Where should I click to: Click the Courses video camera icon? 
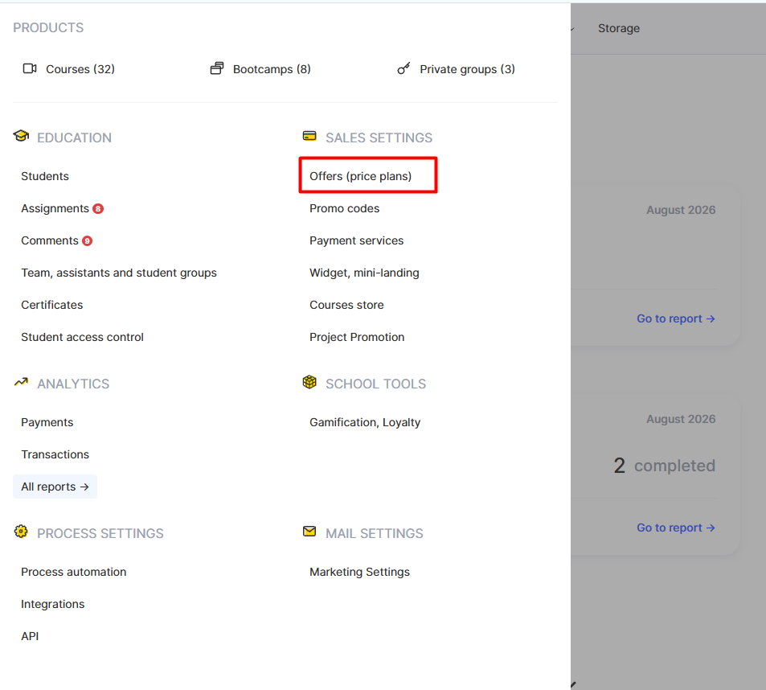tap(30, 68)
